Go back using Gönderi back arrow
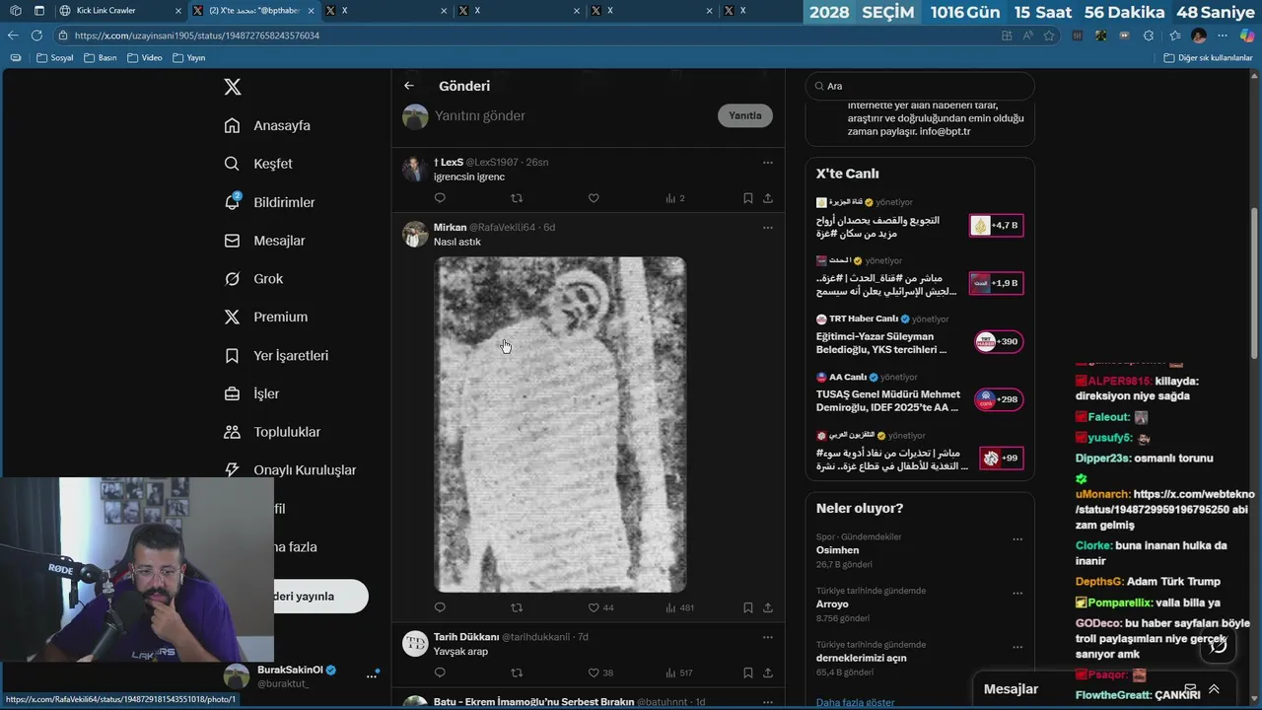This screenshot has width=1262, height=710. pos(409,86)
